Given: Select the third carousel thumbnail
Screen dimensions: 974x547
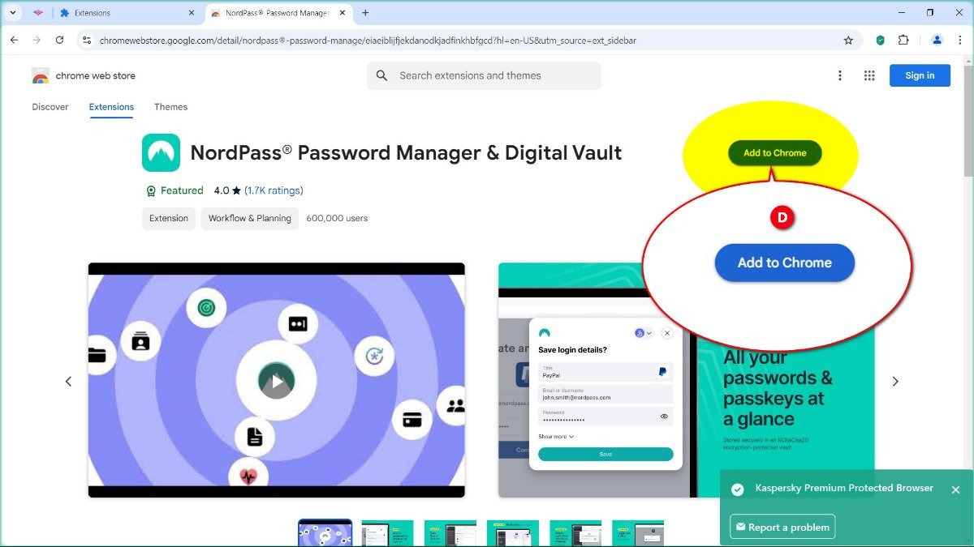Looking at the screenshot, I should pyautogui.click(x=450, y=533).
